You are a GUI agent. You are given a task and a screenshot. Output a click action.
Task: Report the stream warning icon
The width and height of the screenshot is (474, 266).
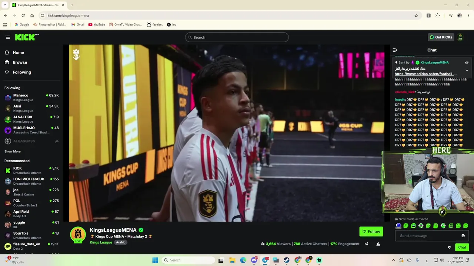pyautogui.click(x=378, y=244)
